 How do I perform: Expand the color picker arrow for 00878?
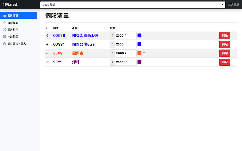(144, 35)
